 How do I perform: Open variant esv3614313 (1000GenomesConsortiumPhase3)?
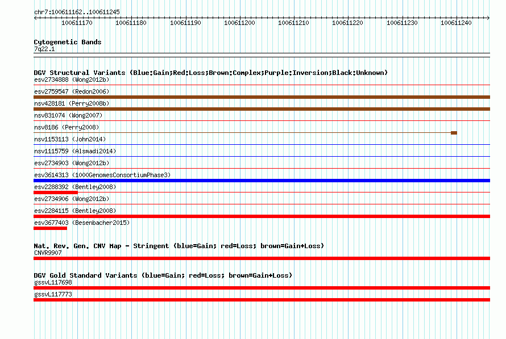pyautogui.click(x=102, y=175)
